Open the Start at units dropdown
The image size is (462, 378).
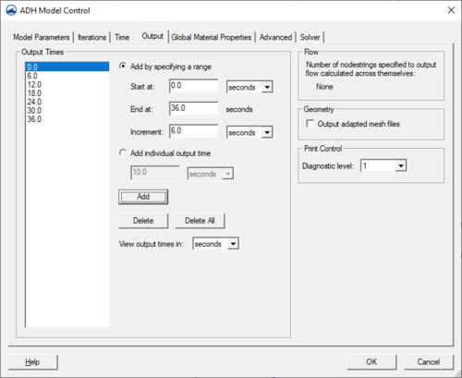click(249, 87)
